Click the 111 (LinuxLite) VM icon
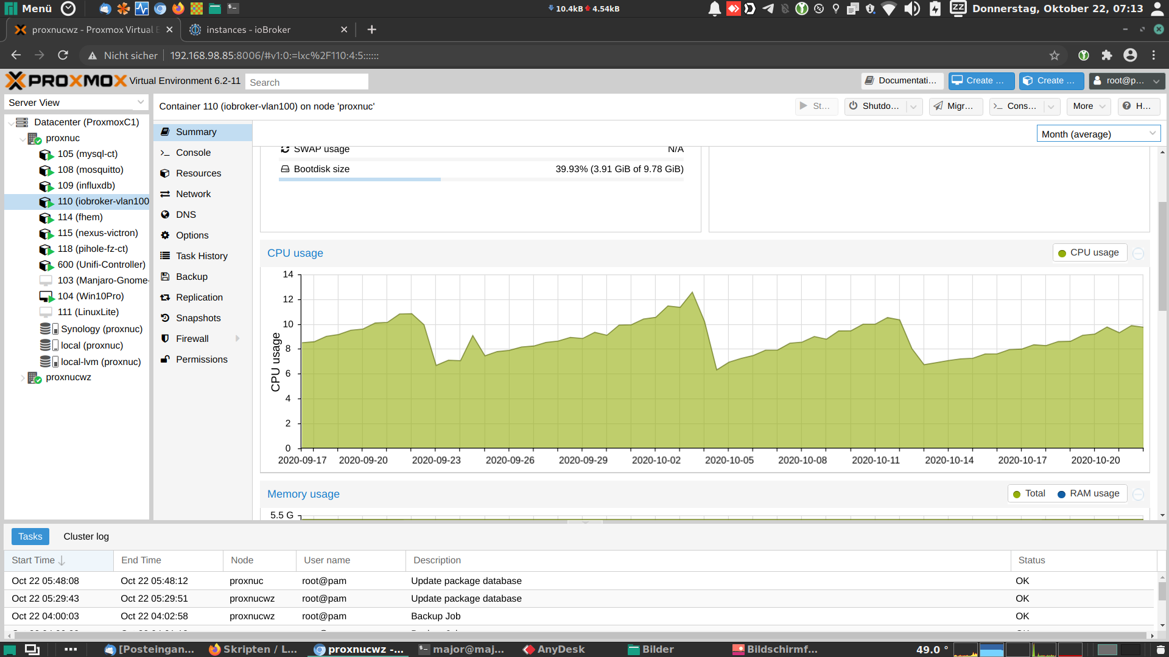 click(x=46, y=312)
